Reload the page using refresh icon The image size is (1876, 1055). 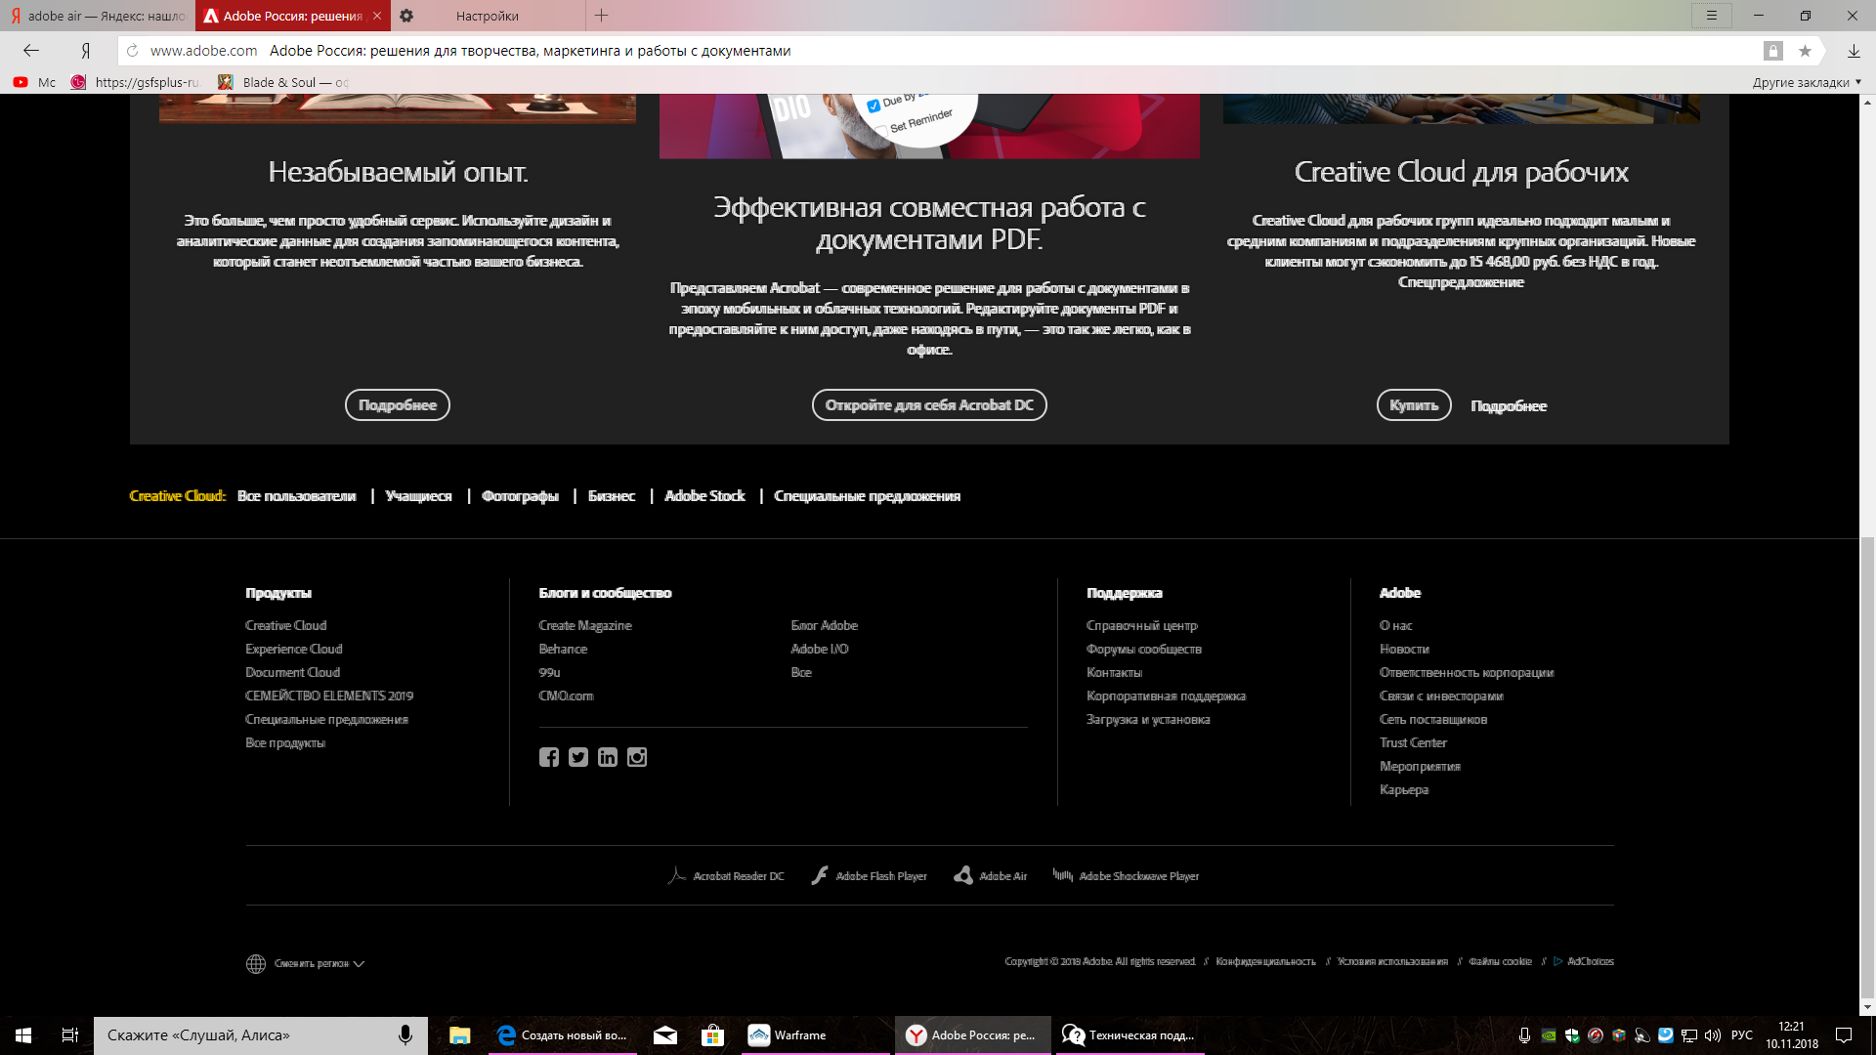tap(133, 51)
